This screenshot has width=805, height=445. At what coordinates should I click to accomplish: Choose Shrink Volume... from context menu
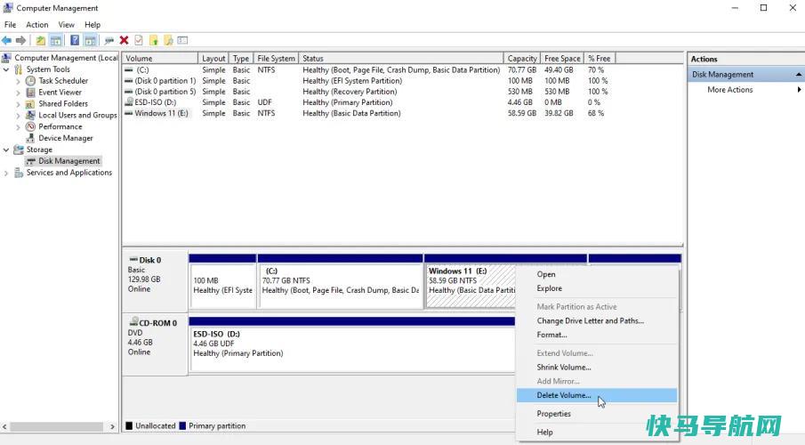pos(597,368)
